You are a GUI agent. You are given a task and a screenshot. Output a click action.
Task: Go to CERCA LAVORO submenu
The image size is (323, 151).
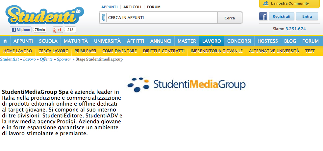[x=53, y=51]
